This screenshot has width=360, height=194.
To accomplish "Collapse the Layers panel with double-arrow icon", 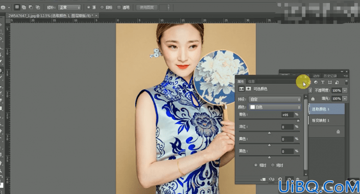I will click(342, 71).
